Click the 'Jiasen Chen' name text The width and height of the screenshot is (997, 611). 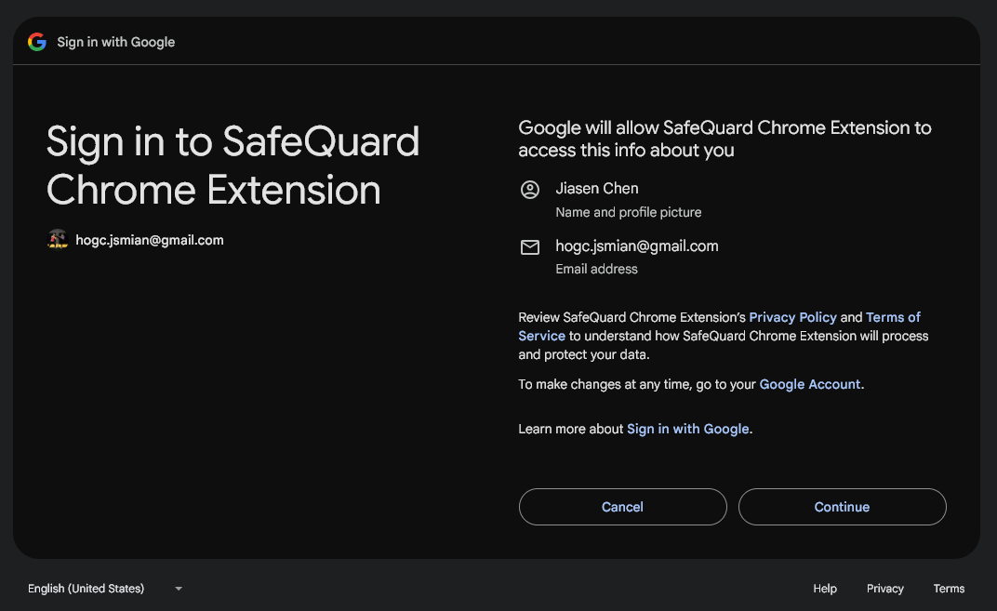(x=596, y=188)
